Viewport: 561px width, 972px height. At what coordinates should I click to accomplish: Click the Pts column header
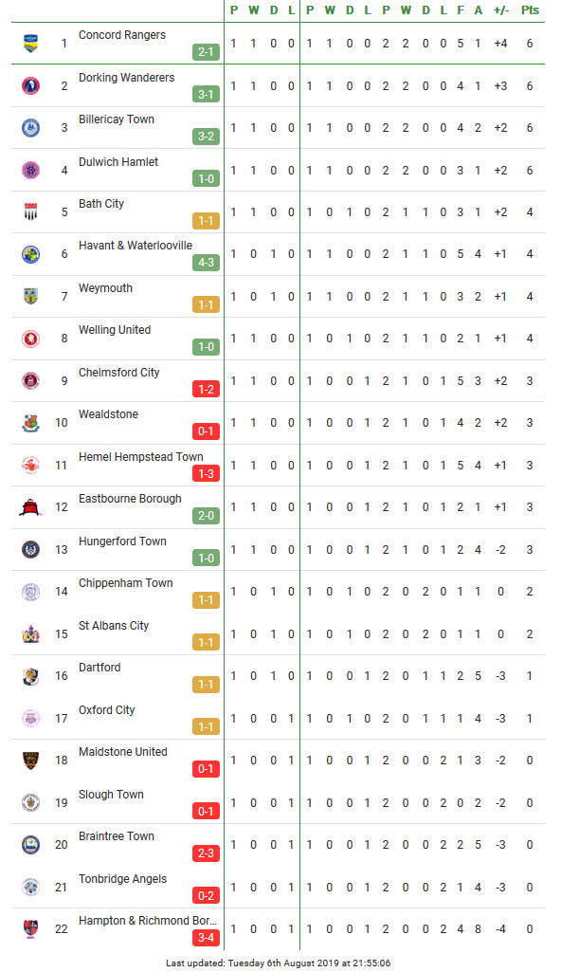pyautogui.click(x=530, y=9)
